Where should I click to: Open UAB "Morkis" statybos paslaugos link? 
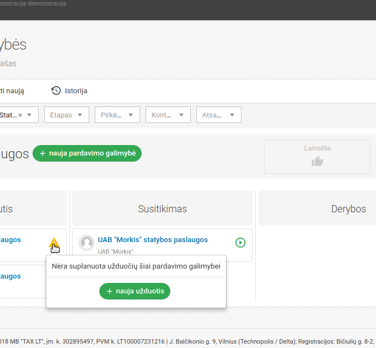tap(153, 240)
